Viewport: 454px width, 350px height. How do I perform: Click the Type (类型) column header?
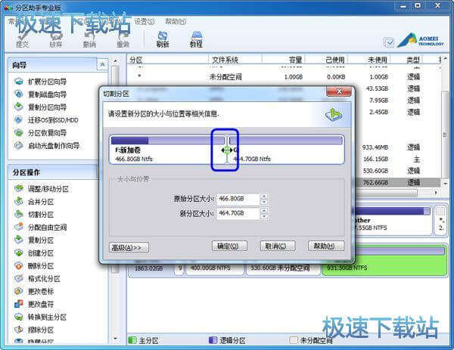coord(406,60)
